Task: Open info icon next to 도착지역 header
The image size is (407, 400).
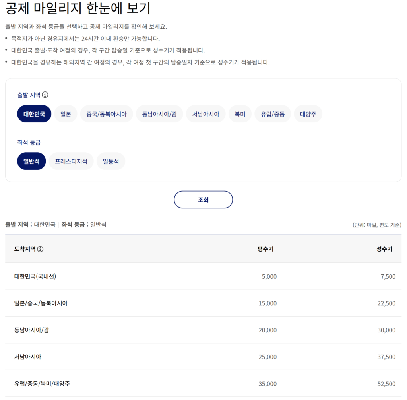Action: point(40,249)
